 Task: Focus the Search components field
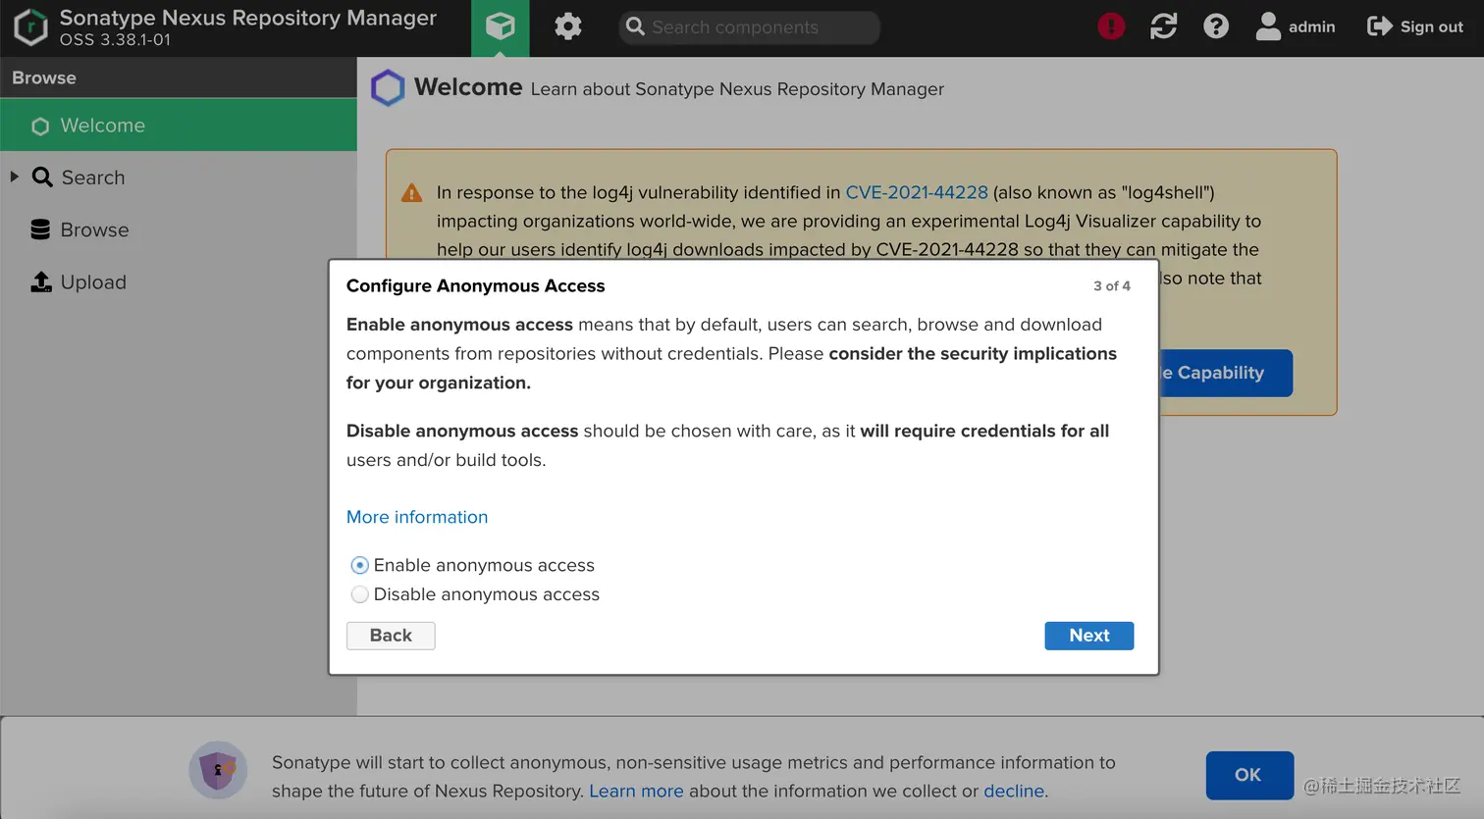pyautogui.click(x=750, y=27)
